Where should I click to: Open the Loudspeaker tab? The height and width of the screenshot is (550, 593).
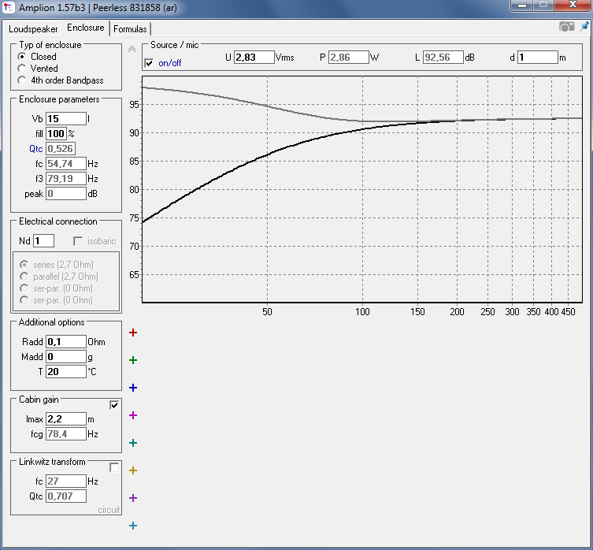pos(33,29)
